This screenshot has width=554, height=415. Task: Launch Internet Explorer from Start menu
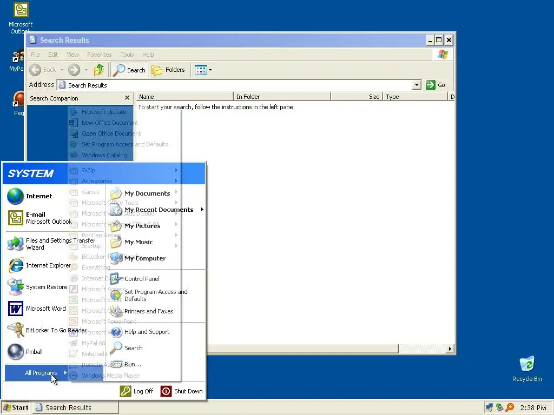pyautogui.click(x=38, y=265)
